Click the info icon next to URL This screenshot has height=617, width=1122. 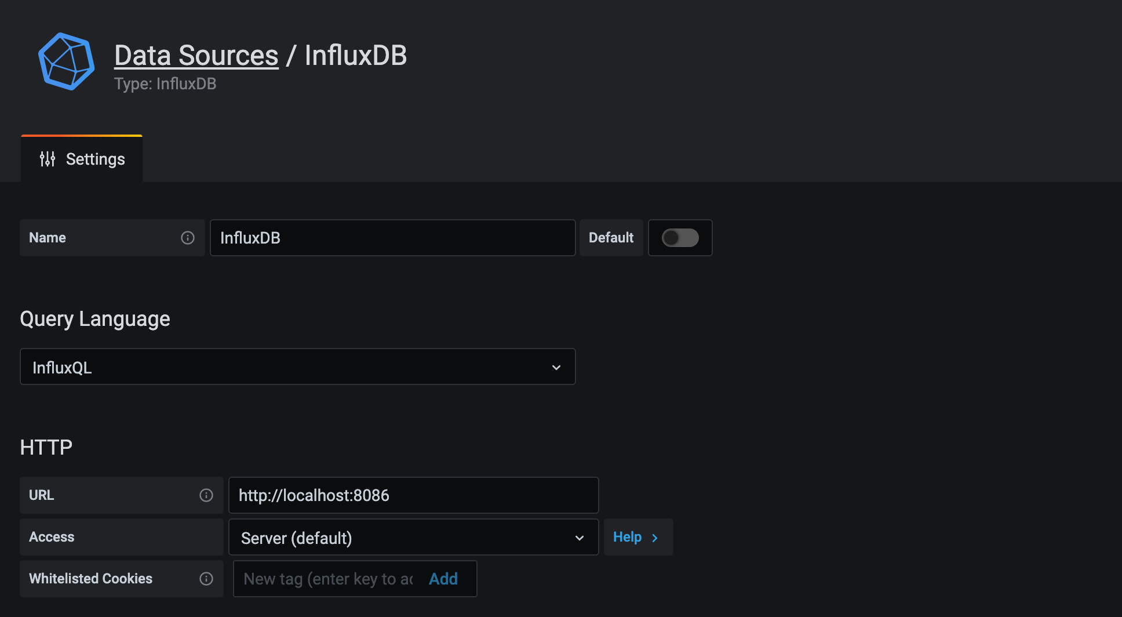click(206, 495)
